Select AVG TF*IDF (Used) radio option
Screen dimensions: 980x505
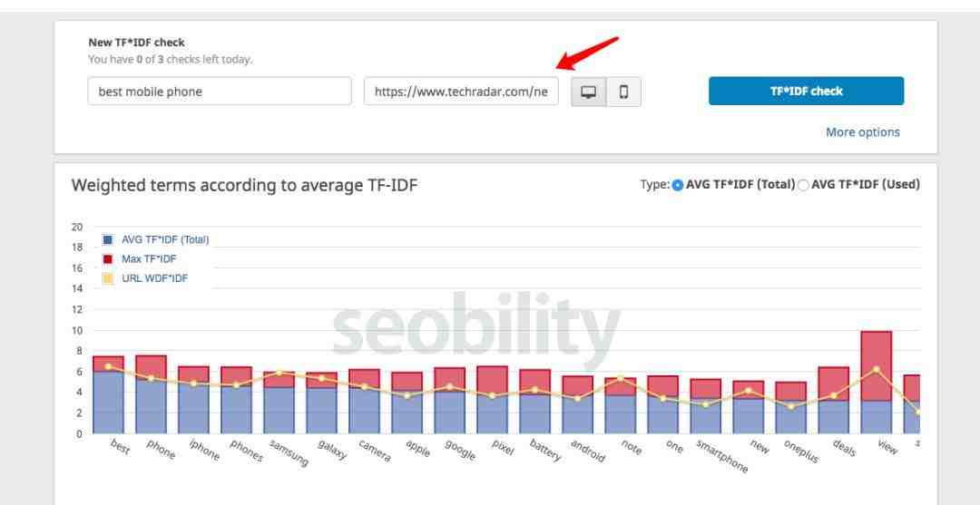pos(803,185)
